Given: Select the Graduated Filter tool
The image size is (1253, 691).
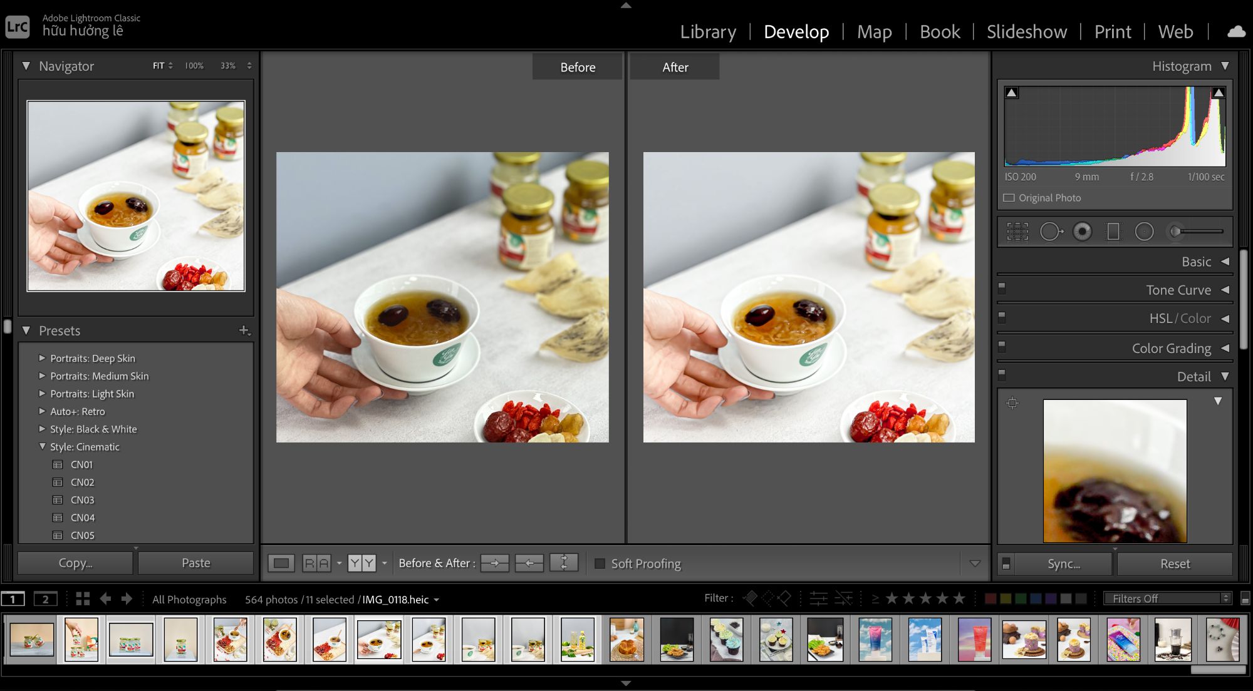Looking at the screenshot, I should pos(1113,232).
